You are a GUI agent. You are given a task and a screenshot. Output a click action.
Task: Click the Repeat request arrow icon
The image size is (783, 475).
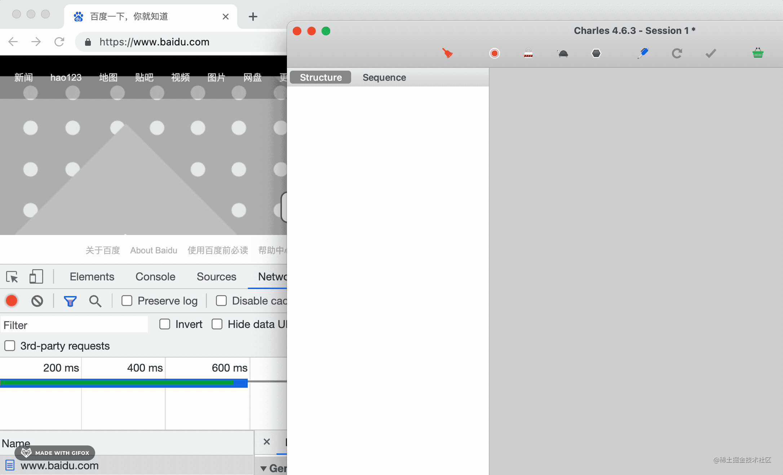point(677,53)
